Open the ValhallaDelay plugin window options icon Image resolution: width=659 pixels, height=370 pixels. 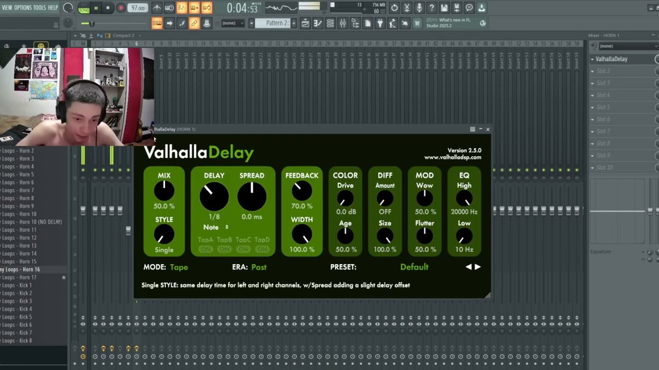[472, 129]
